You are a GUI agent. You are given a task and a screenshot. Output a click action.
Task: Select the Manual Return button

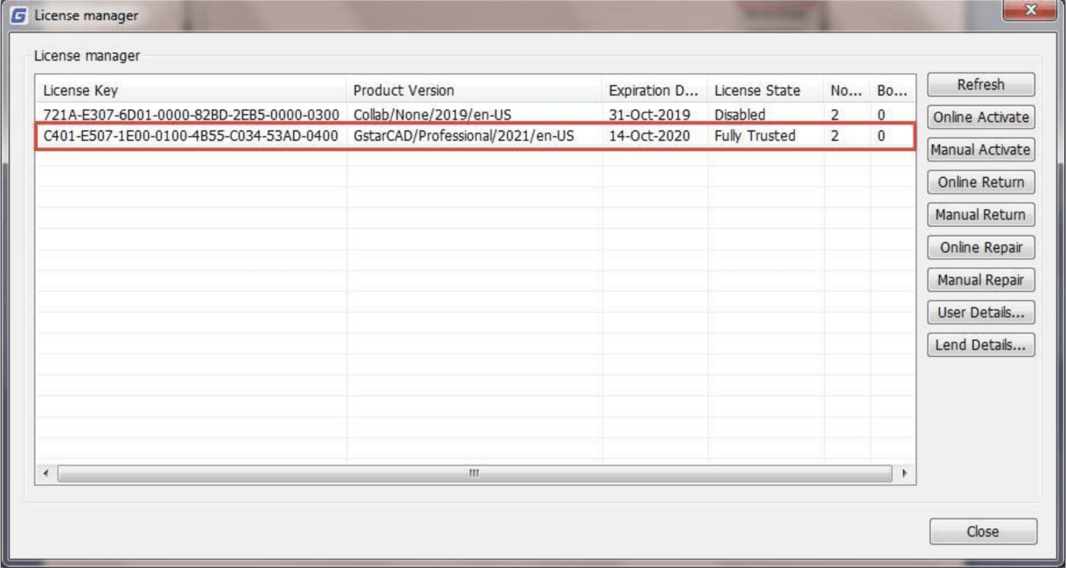point(980,215)
